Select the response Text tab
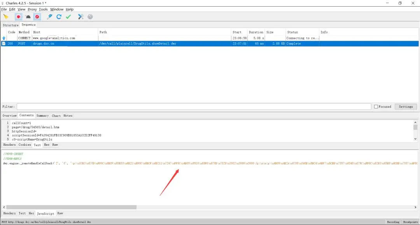Screen dimensions: 420x225 point(22,213)
